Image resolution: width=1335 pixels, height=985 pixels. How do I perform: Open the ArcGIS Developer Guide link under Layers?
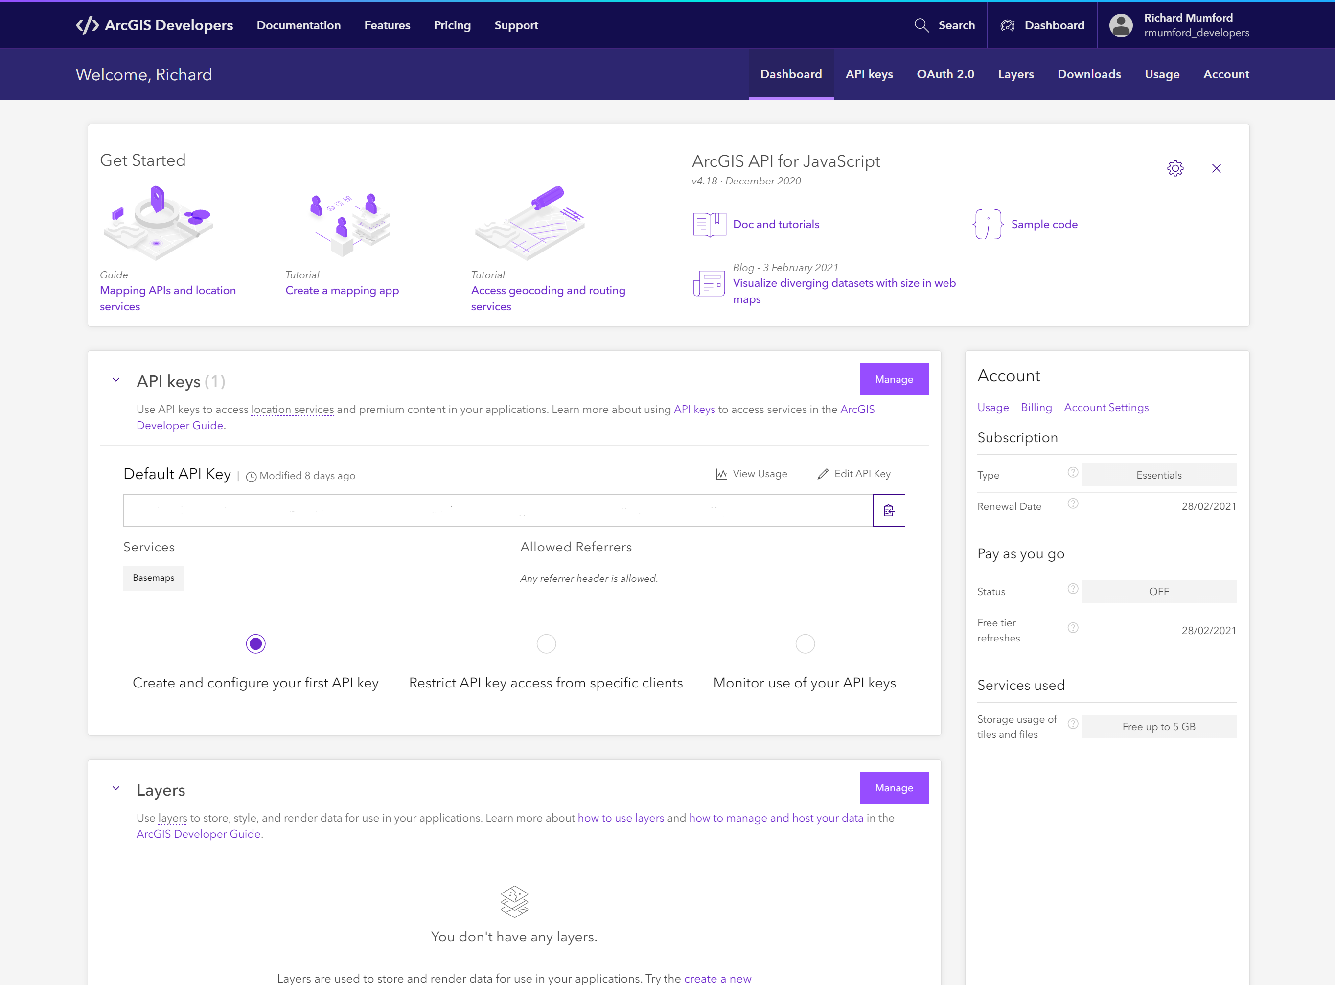199,834
